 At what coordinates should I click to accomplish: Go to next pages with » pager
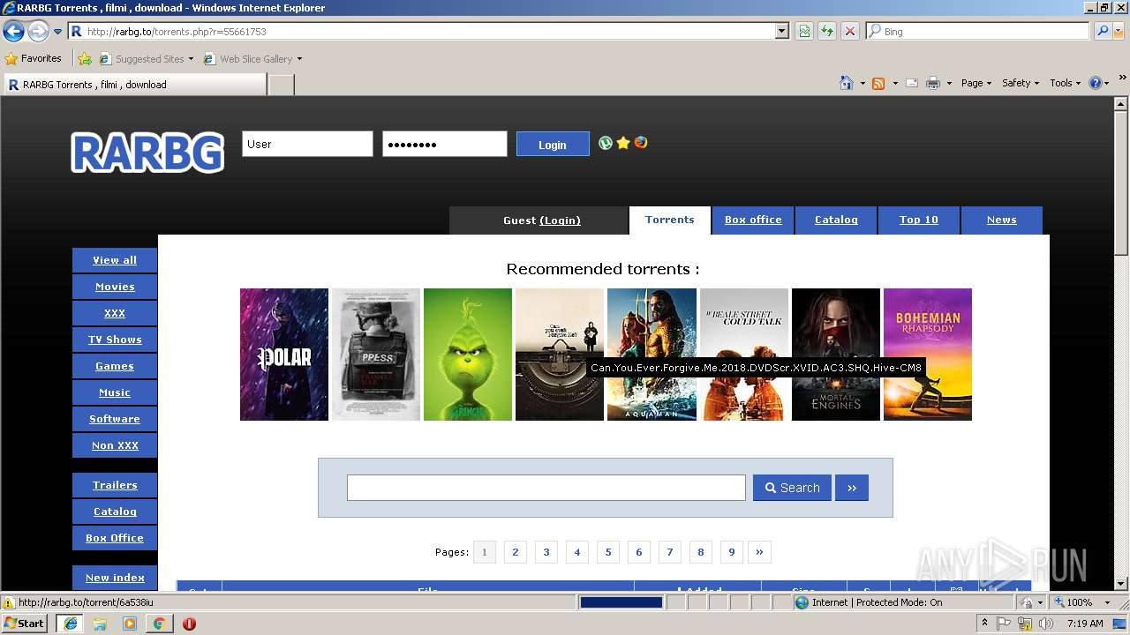(x=759, y=552)
